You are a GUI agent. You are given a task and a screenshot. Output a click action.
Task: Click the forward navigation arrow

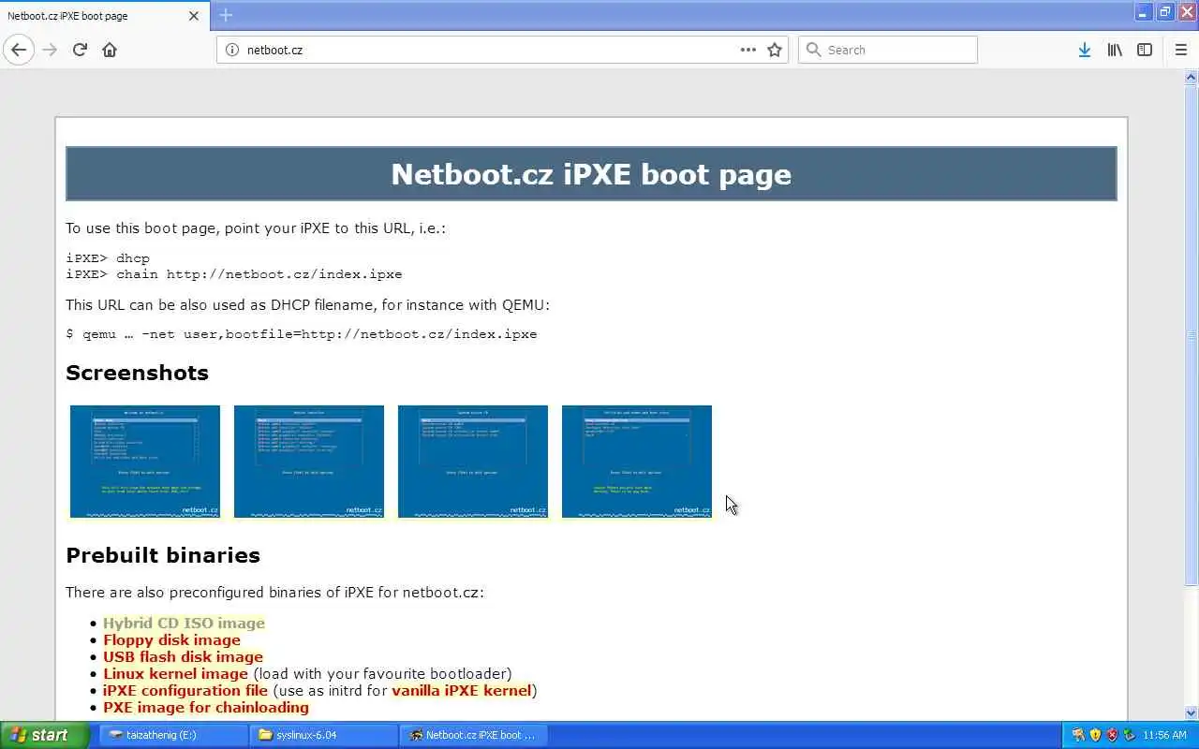pyautogui.click(x=50, y=50)
